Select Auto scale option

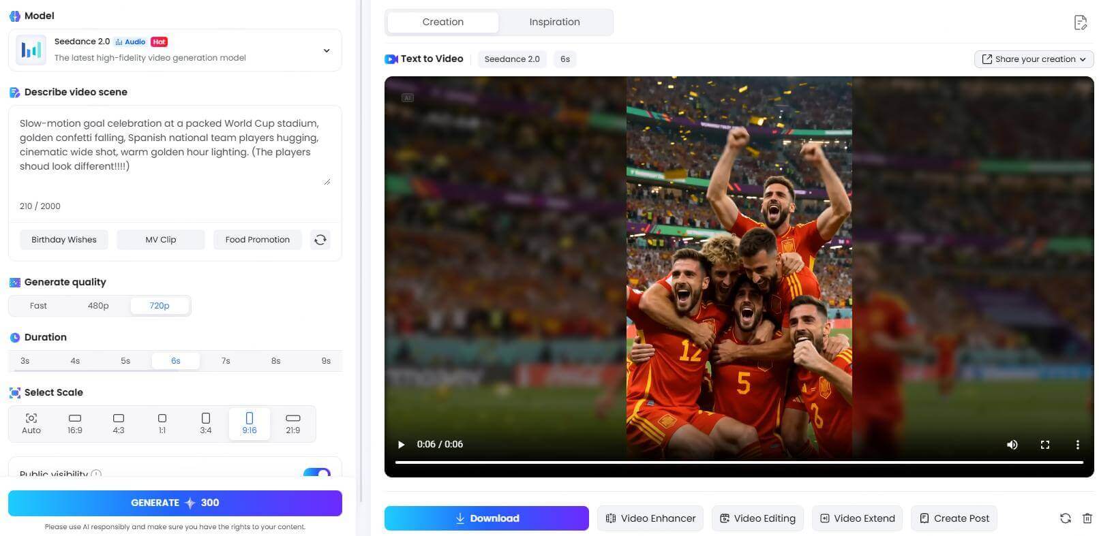click(x=31, y=424)
